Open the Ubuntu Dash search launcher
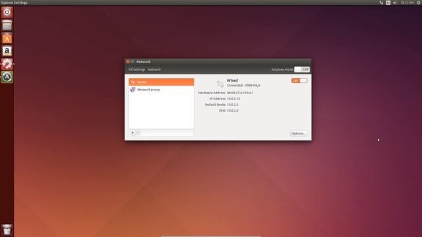 (x=7, y=12)
